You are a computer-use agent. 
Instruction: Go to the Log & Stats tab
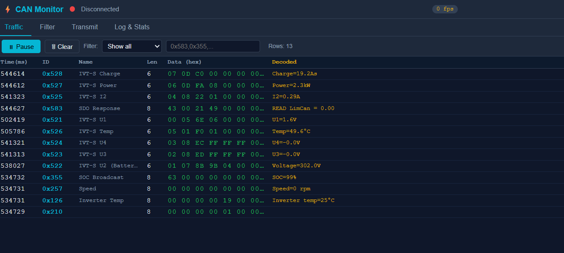pos(132,27)
